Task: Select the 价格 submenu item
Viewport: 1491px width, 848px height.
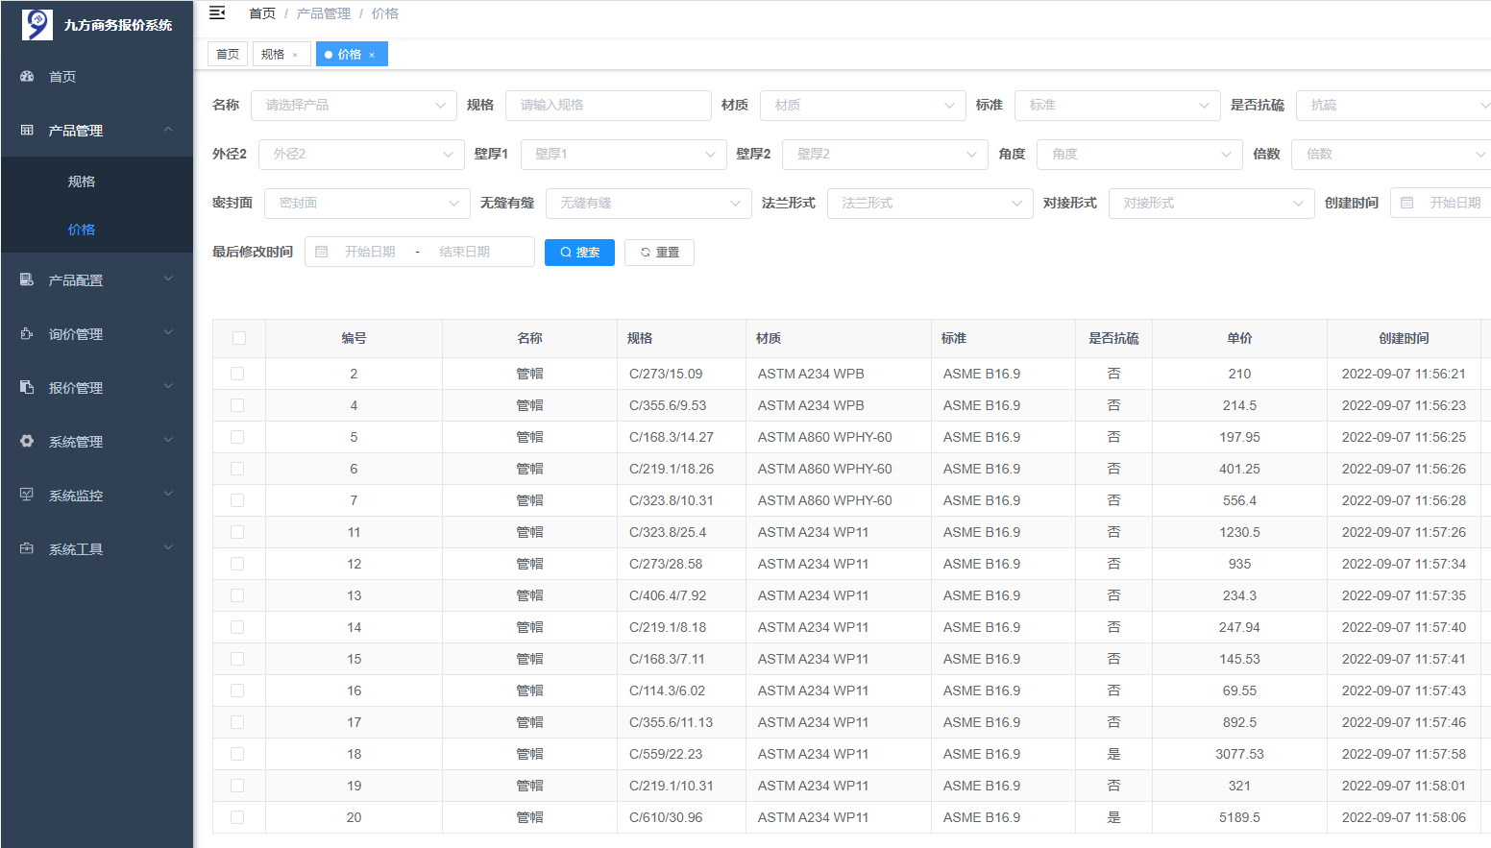Action: pyautogui.click(x=97, y=230)
